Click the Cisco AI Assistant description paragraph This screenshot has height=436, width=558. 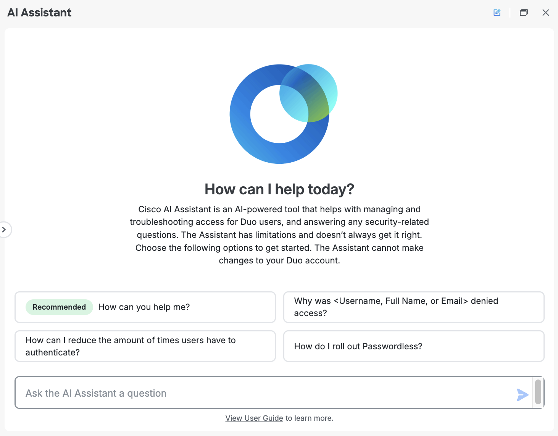279,235
